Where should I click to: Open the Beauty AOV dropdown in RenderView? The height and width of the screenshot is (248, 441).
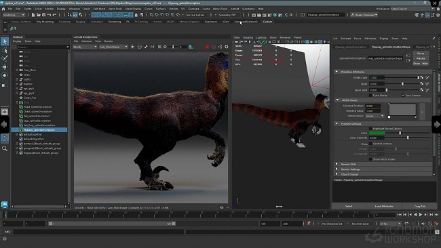coord(85,47)
